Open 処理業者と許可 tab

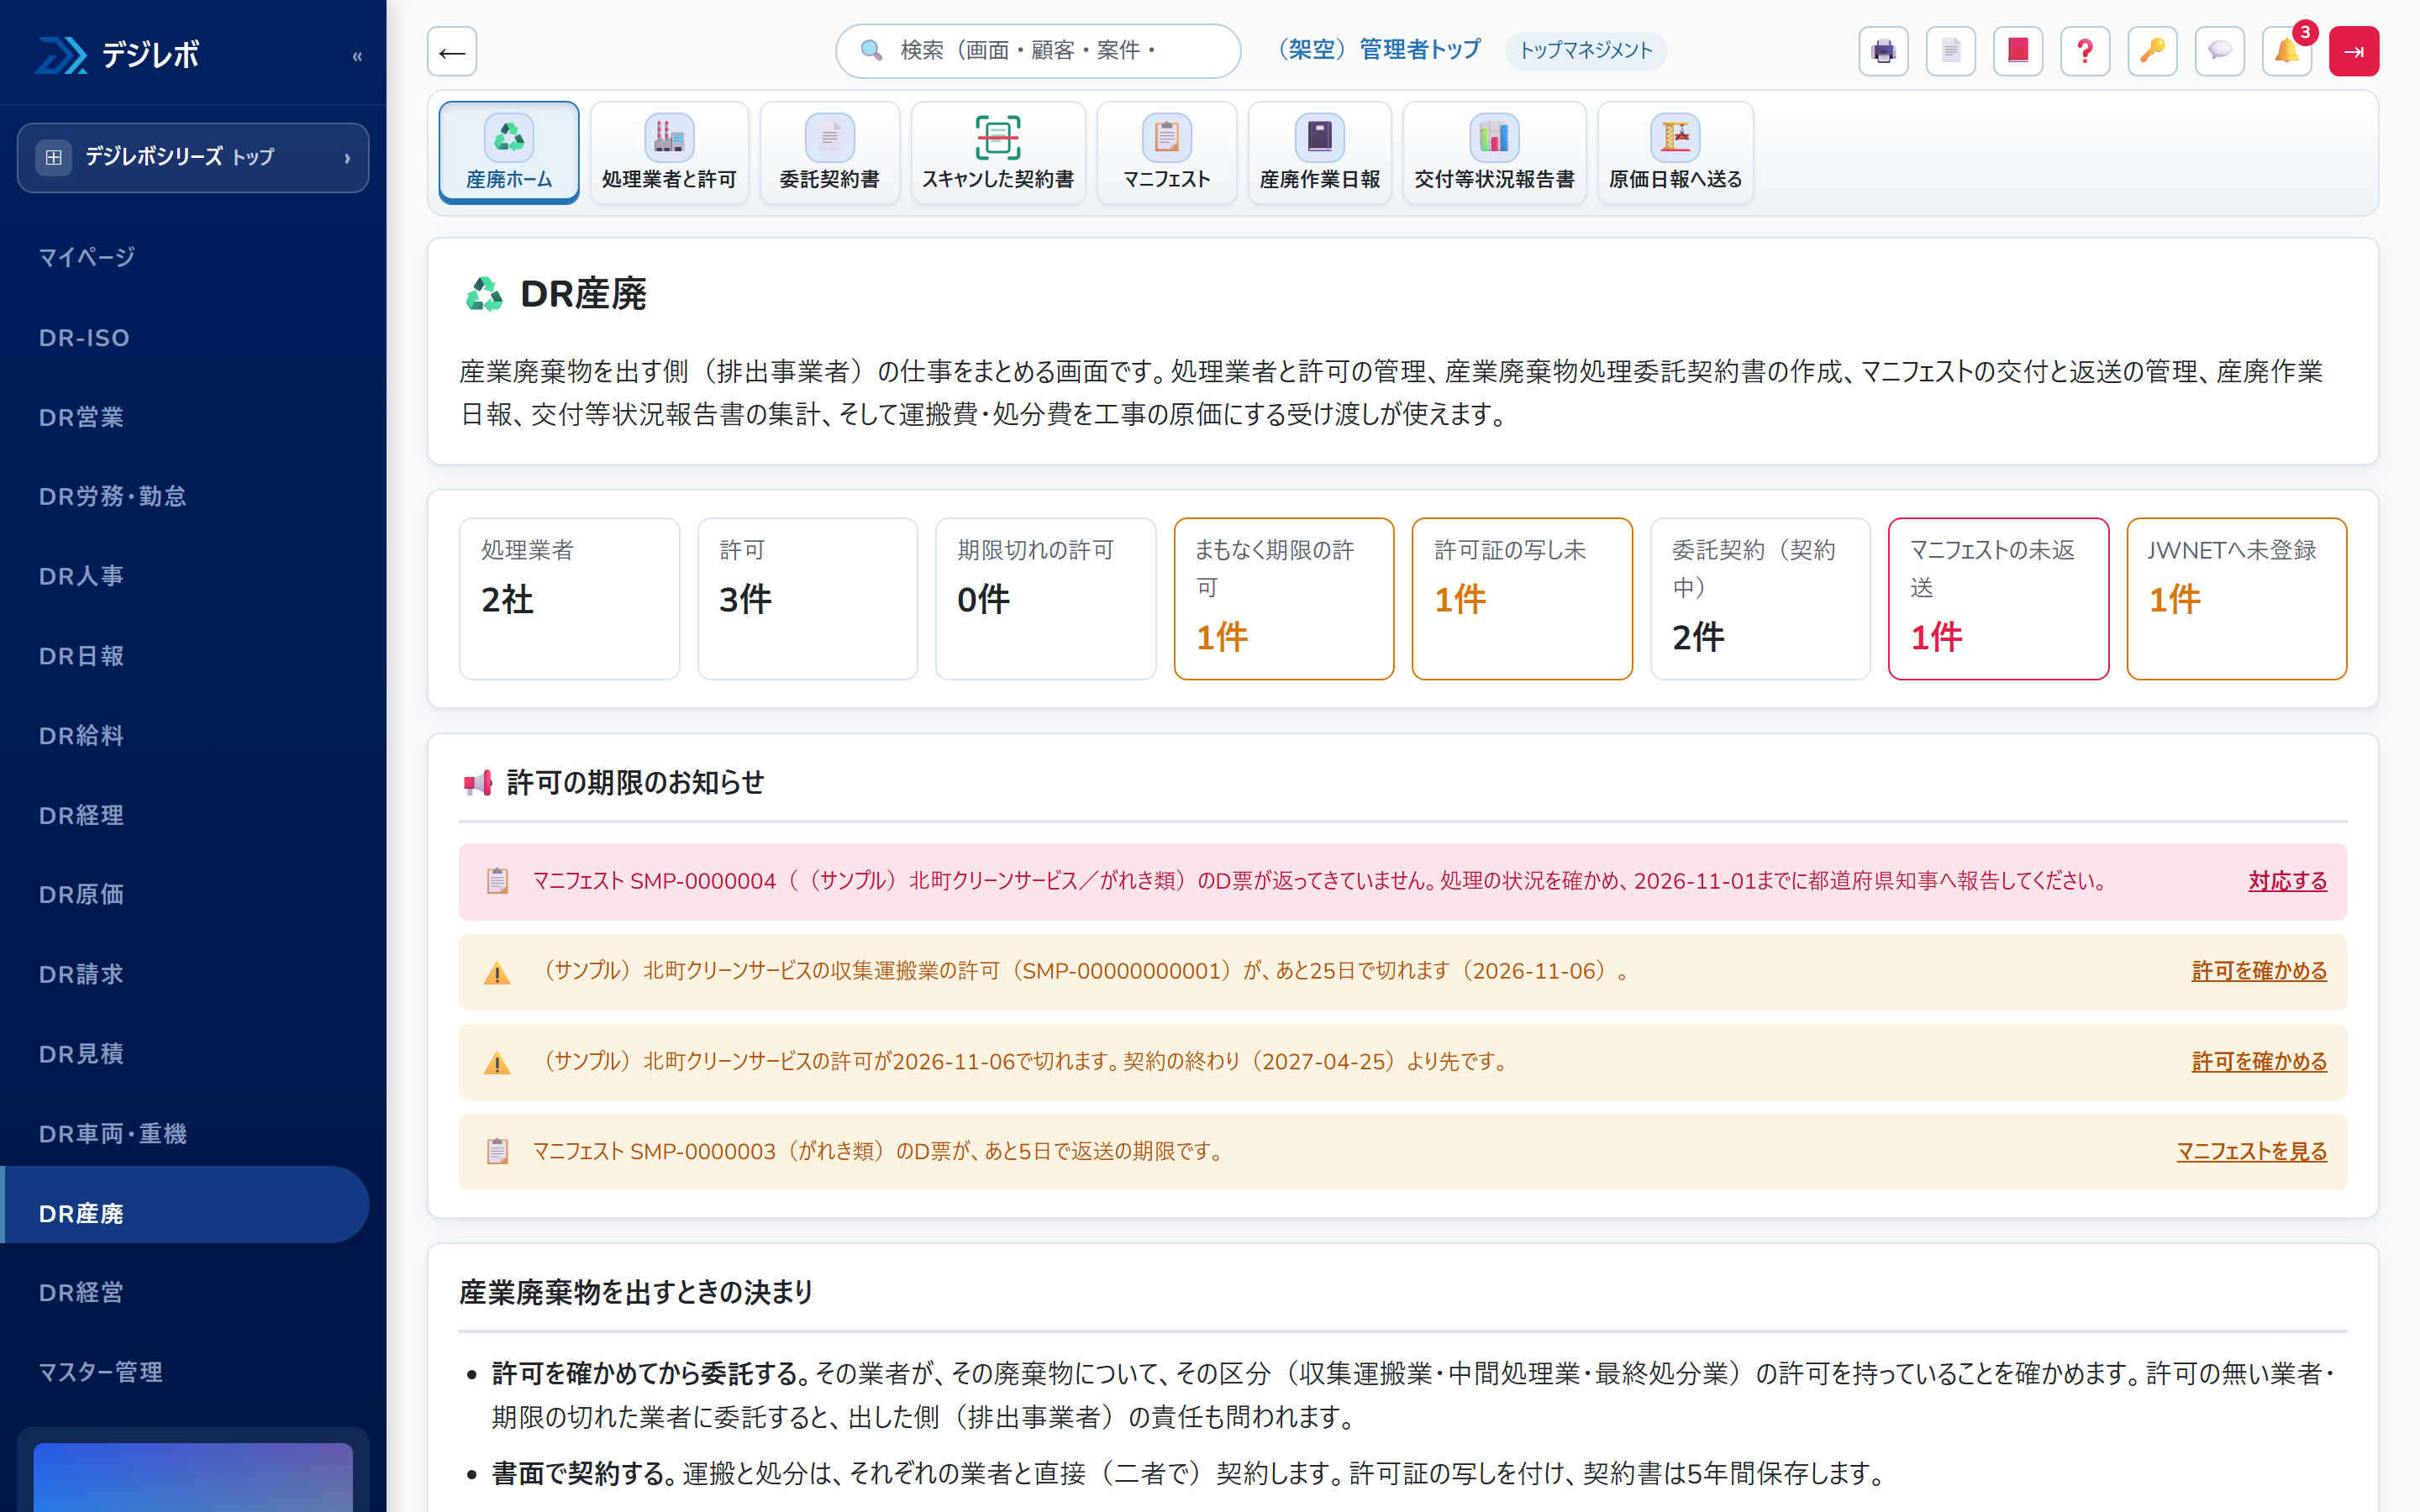[x=669, y=152]
